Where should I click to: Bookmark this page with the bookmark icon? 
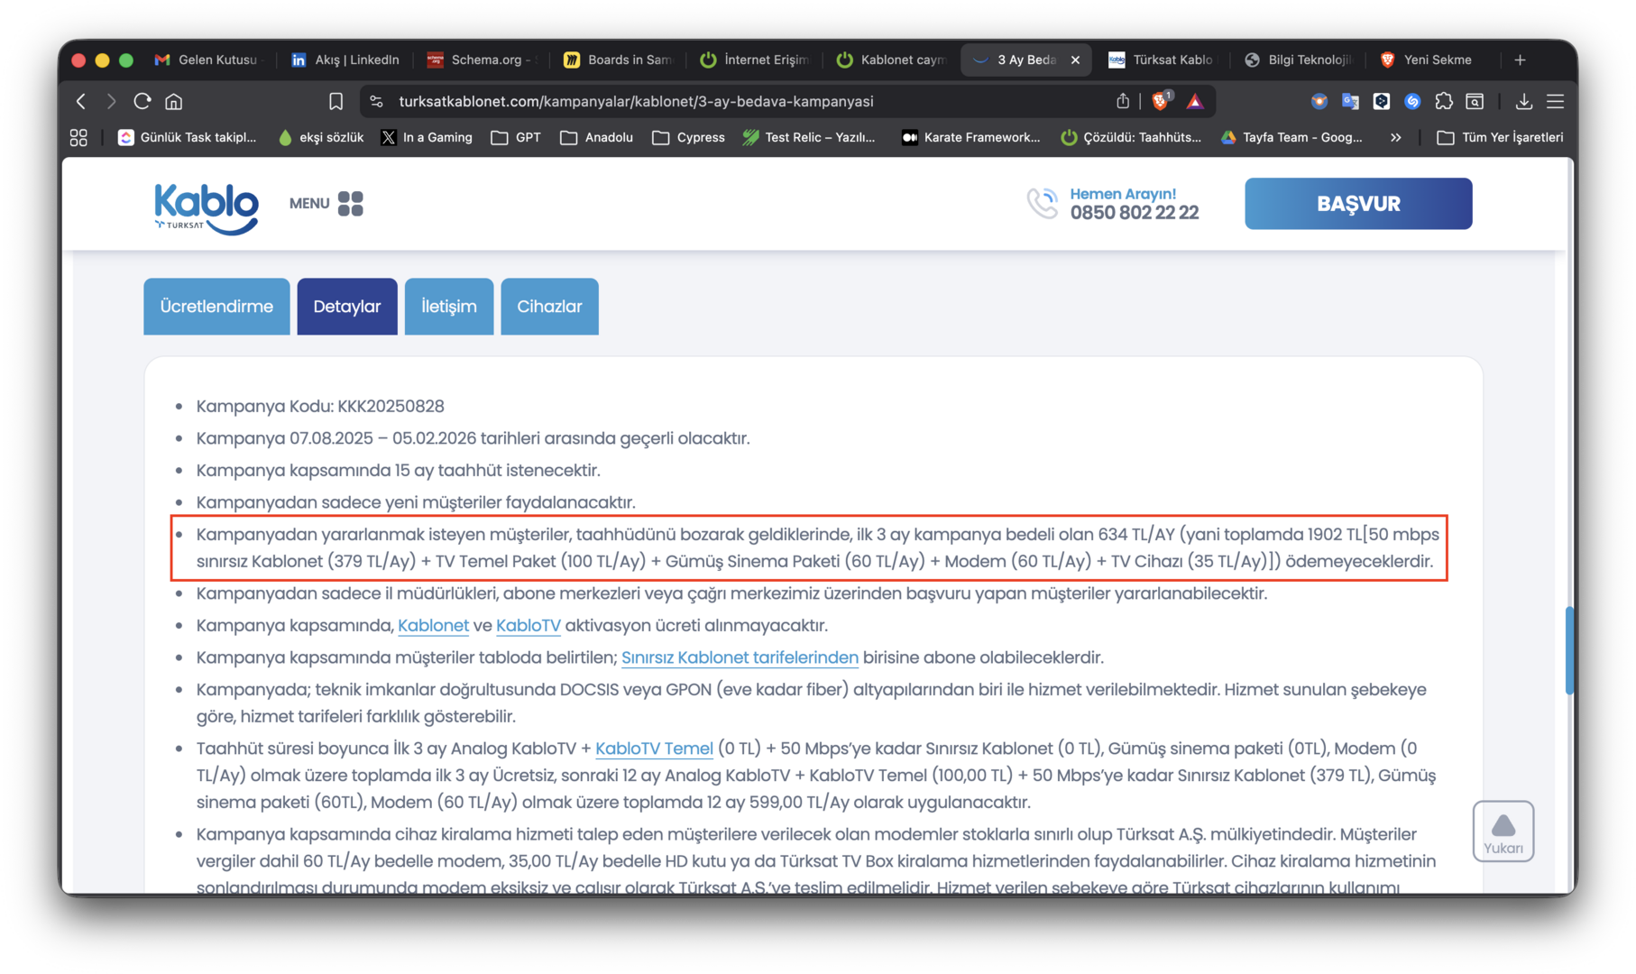(x=335, y=101)
